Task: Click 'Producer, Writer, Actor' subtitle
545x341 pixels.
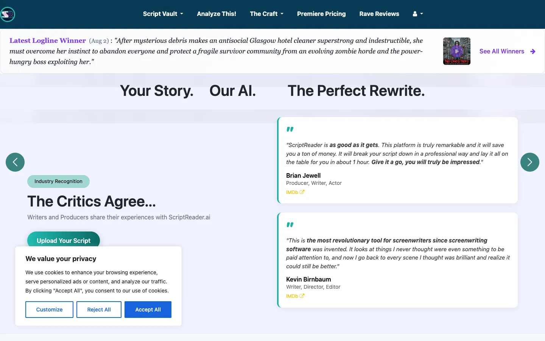Action: point(314,183)
